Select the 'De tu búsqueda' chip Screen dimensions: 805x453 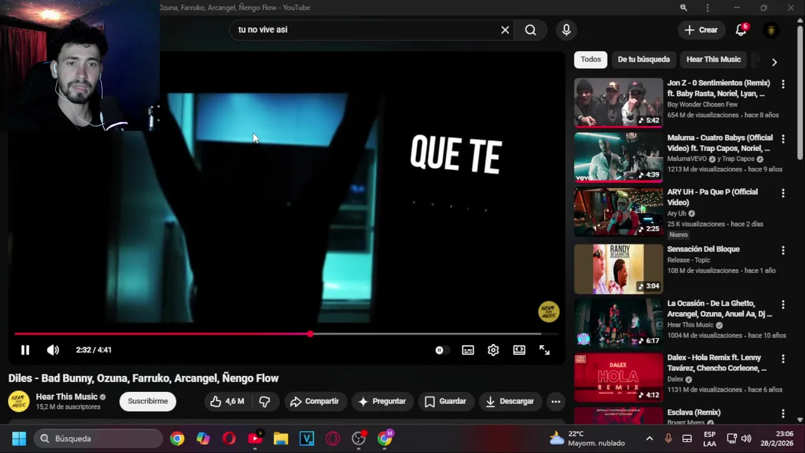643,59
